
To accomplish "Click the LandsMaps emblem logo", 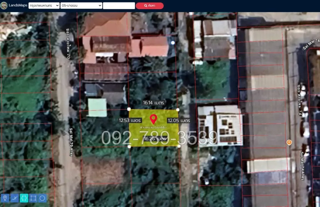I will point(4,5).
